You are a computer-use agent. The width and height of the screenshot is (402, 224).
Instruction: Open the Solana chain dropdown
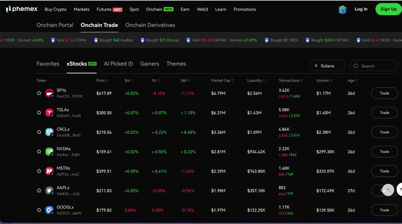click(327, 66)
